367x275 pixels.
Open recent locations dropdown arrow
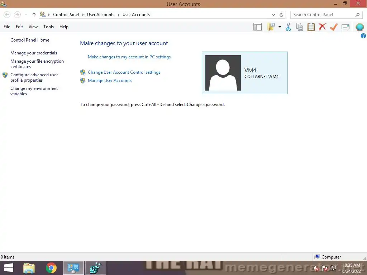pos(26,15)
